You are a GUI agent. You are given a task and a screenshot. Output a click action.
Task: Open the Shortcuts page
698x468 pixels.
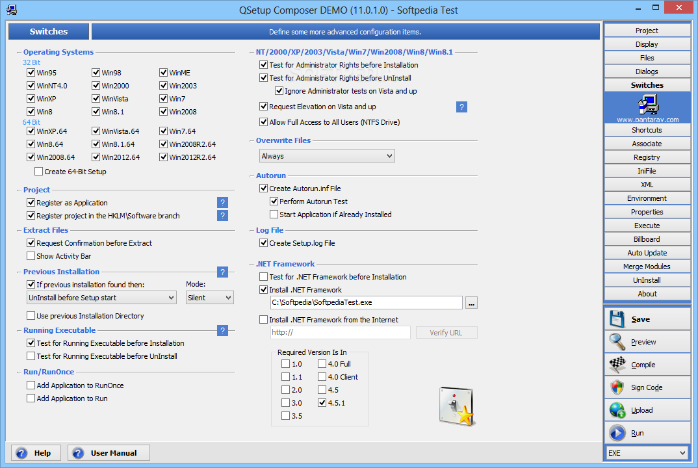[647, 130]
